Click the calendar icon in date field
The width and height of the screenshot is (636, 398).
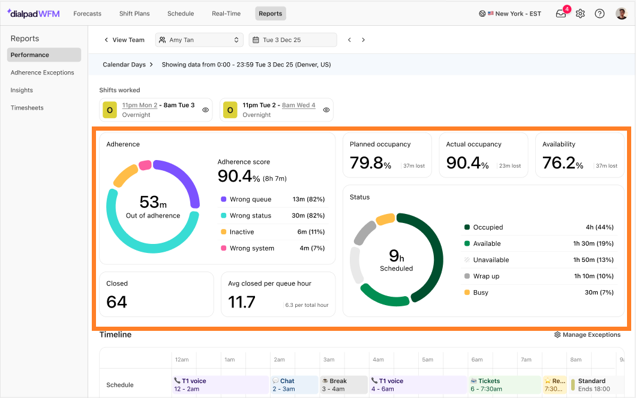256,40
